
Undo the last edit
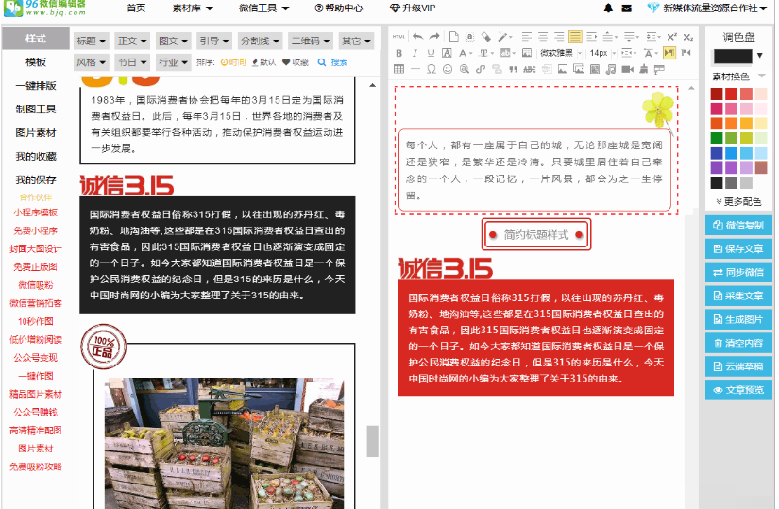(417, 37)
